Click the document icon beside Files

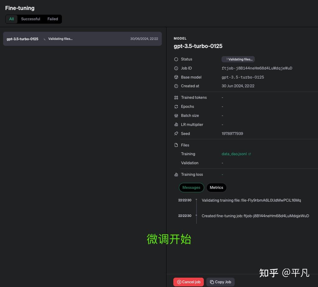point(176,145)
